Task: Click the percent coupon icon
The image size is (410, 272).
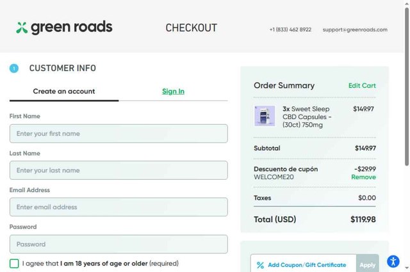Action: tap(260, 265)
